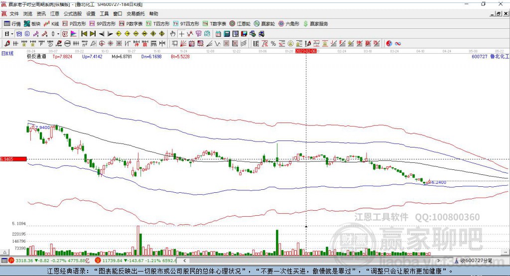
Task: Open the T四方形 time square
Action: point(158,24)
